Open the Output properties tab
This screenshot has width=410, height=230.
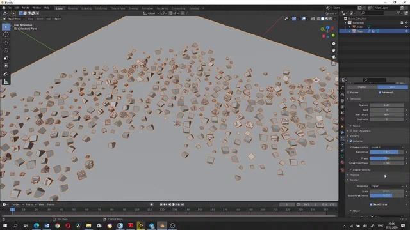(x=342, y=101)
